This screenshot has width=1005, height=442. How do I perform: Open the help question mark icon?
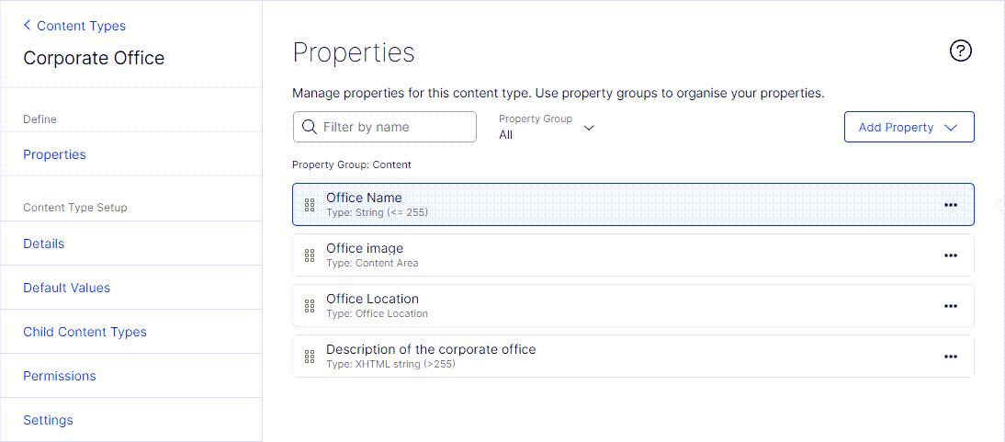coord(960,51)
